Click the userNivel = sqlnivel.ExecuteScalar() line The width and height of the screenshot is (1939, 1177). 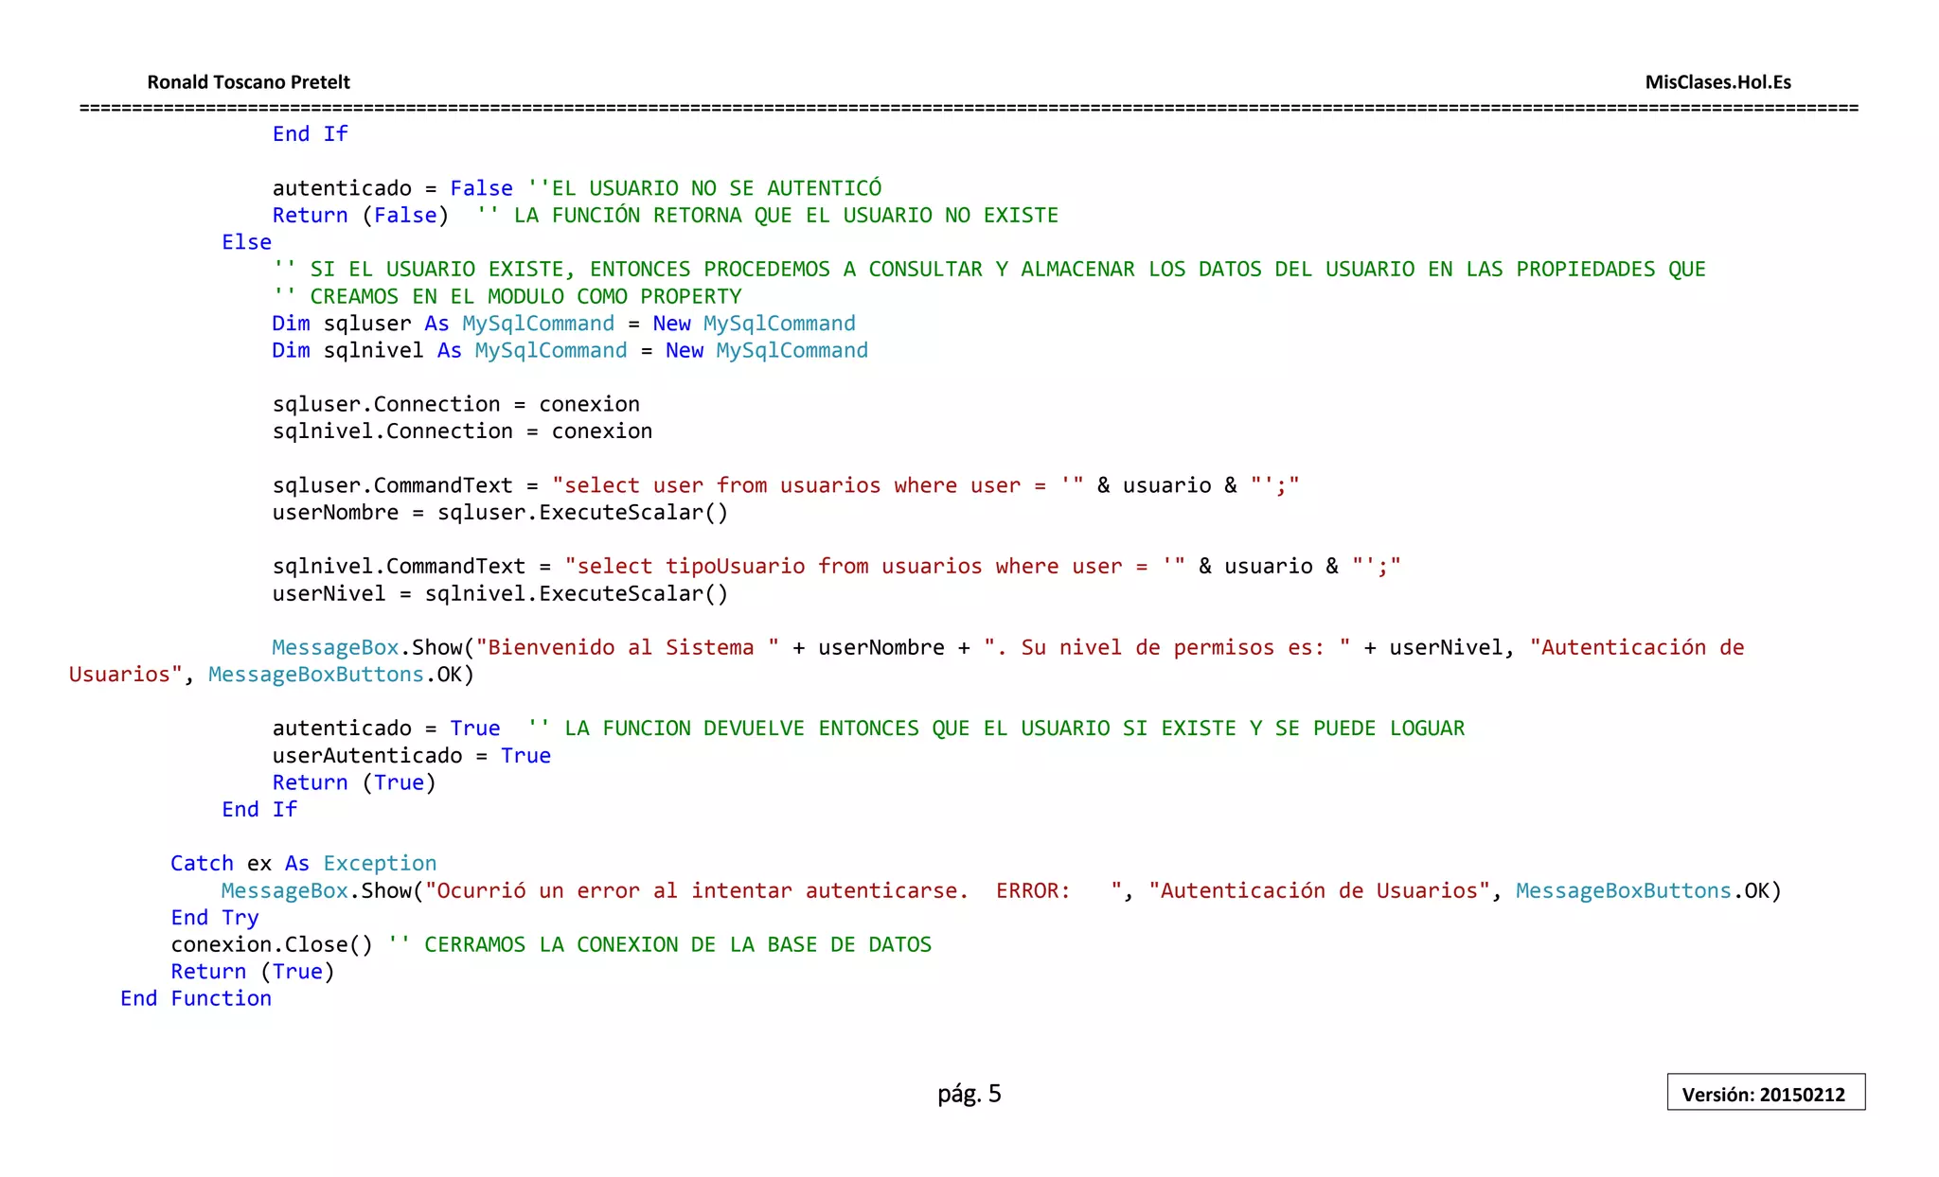point(500,593)
